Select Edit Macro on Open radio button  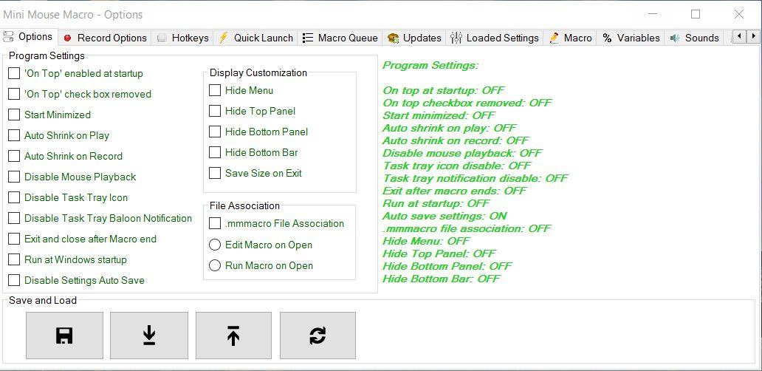coord(215,245)
